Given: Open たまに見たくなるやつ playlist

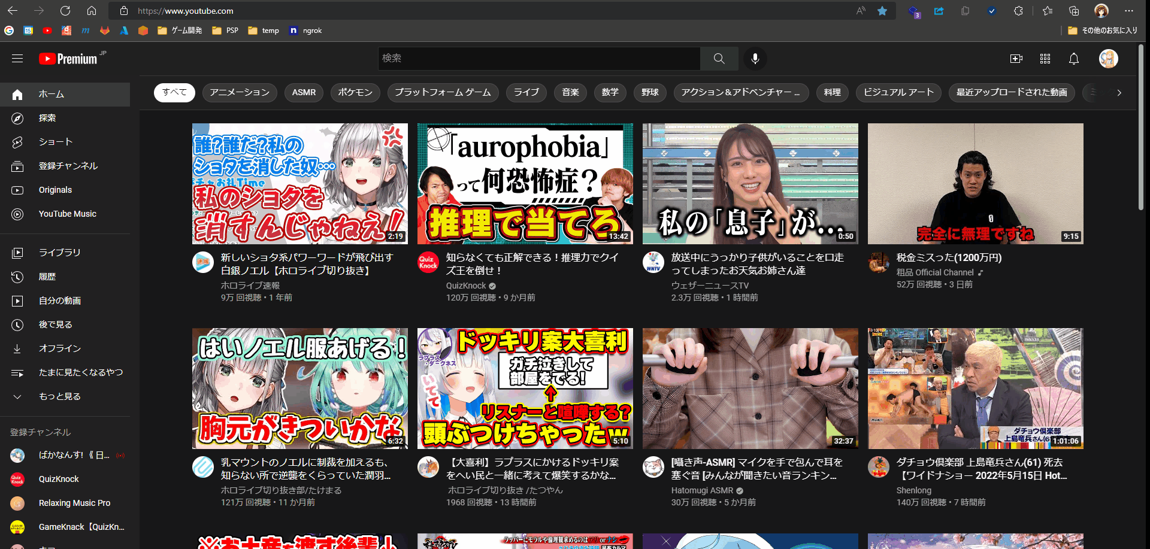Looking at the screenshot, I should point(65,373).
